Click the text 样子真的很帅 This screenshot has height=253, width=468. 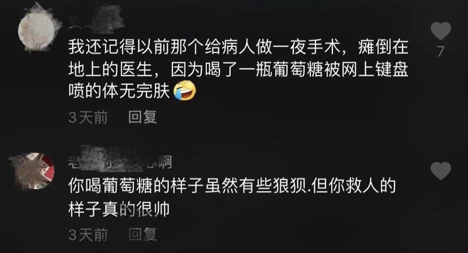(119, 208)
